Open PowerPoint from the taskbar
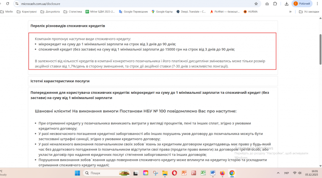The image size is (322, 178). point(184,173)
